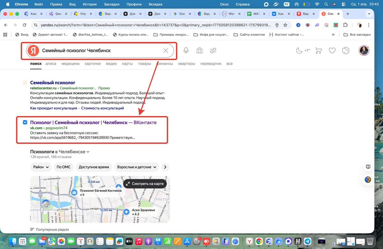Open the Стоимость консультаций link
Screen dimensions: 383x249
tap(102, 108)
